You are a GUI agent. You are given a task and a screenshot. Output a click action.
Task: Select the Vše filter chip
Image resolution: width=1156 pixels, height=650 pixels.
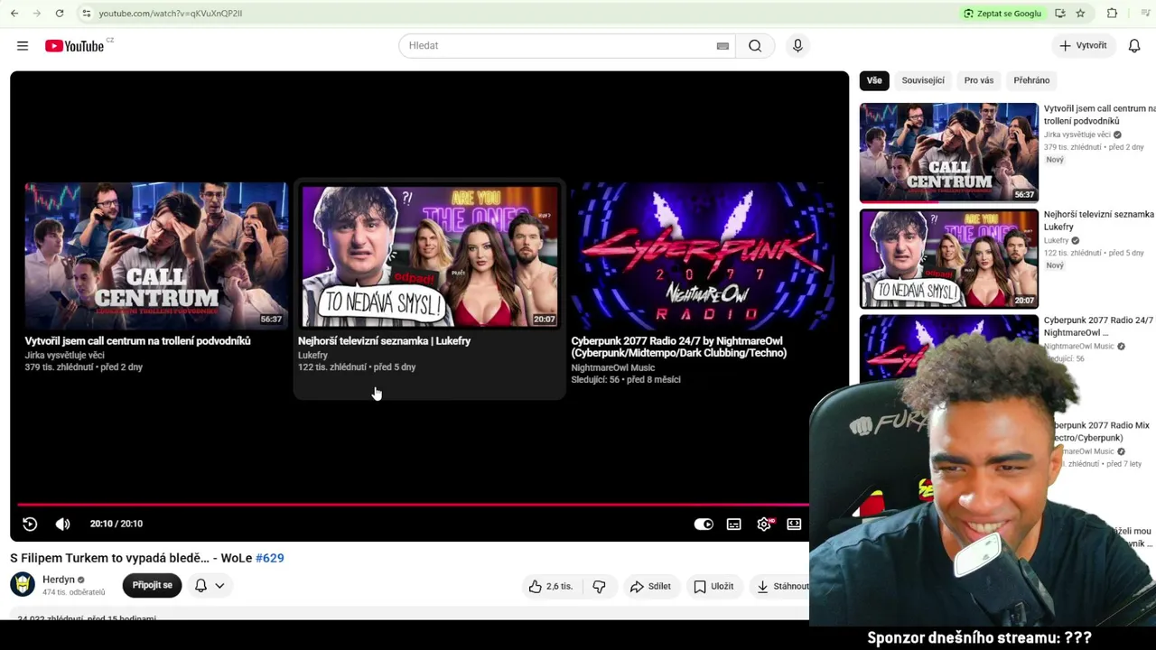(874, 80)
